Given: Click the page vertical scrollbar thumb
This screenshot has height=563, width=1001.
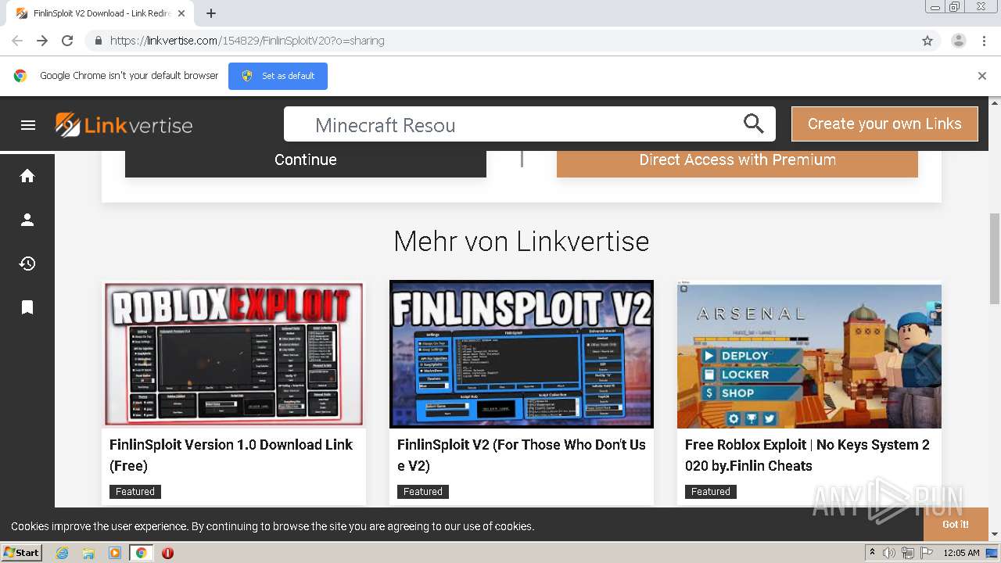Looking at the screenshot, I should [x=995, y=258].
